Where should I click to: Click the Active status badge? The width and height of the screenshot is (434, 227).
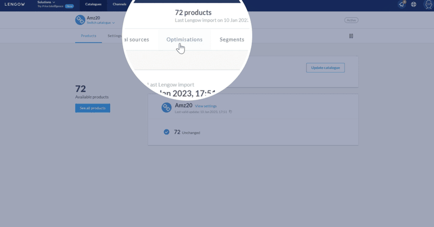pyautogui.click(x=351, y=20)
